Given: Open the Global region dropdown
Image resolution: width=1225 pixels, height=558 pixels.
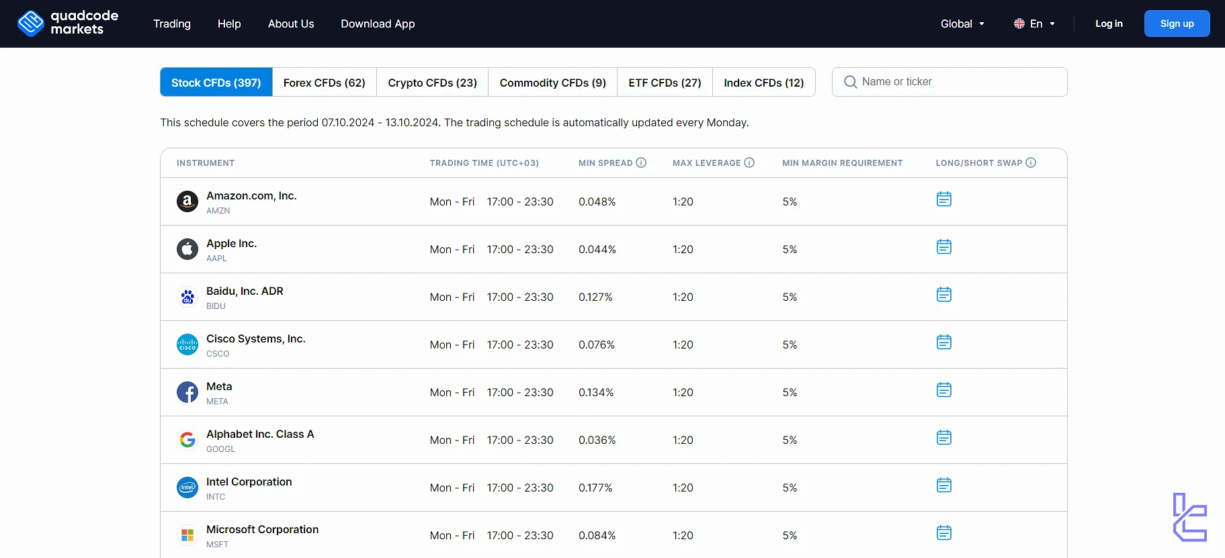Looking at the screenshot, I should coord(962,24).
